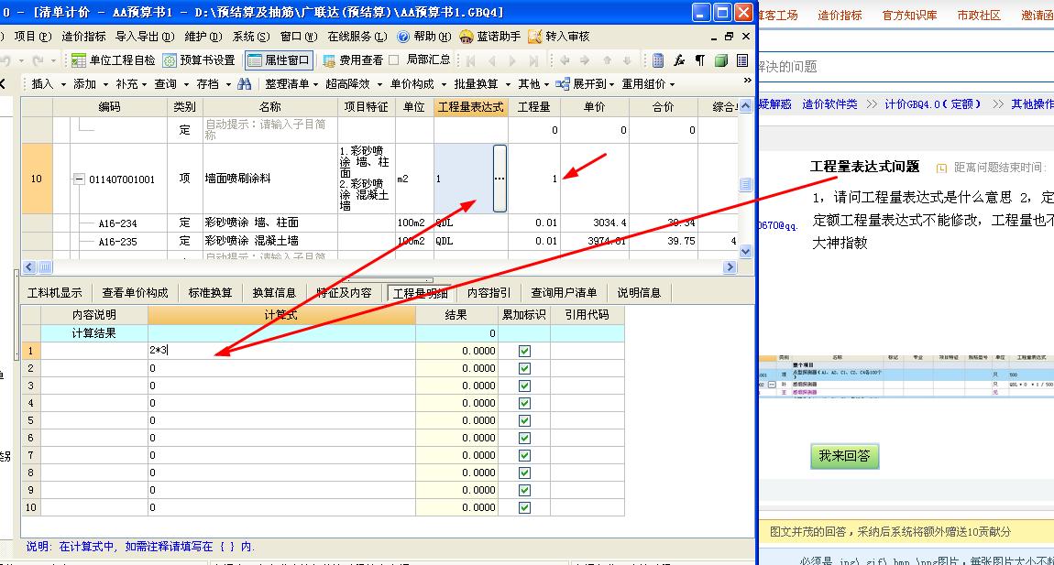Open 蓝诺助手 assistant icon
Viewport: 1054px width, 565px height.
tap(467, 37)
